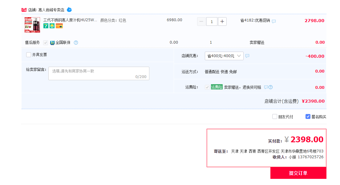
Task: Click the orange credit card payment icon
Action: [59, 26]
